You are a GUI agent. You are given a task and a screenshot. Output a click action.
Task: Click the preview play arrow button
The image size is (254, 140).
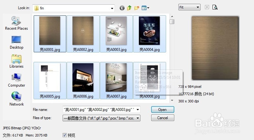coord(207,7)
